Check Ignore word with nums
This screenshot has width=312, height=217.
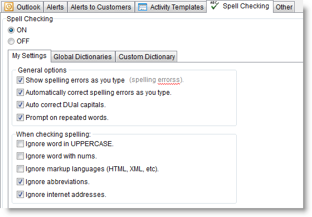[x=20, y=156]
